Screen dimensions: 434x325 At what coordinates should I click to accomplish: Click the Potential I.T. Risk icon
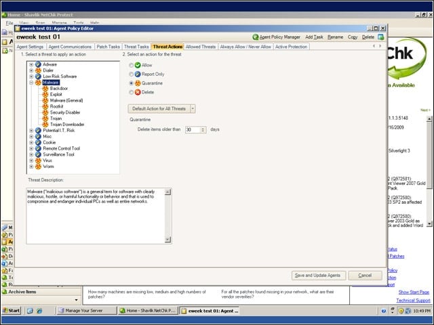(38, 131)
